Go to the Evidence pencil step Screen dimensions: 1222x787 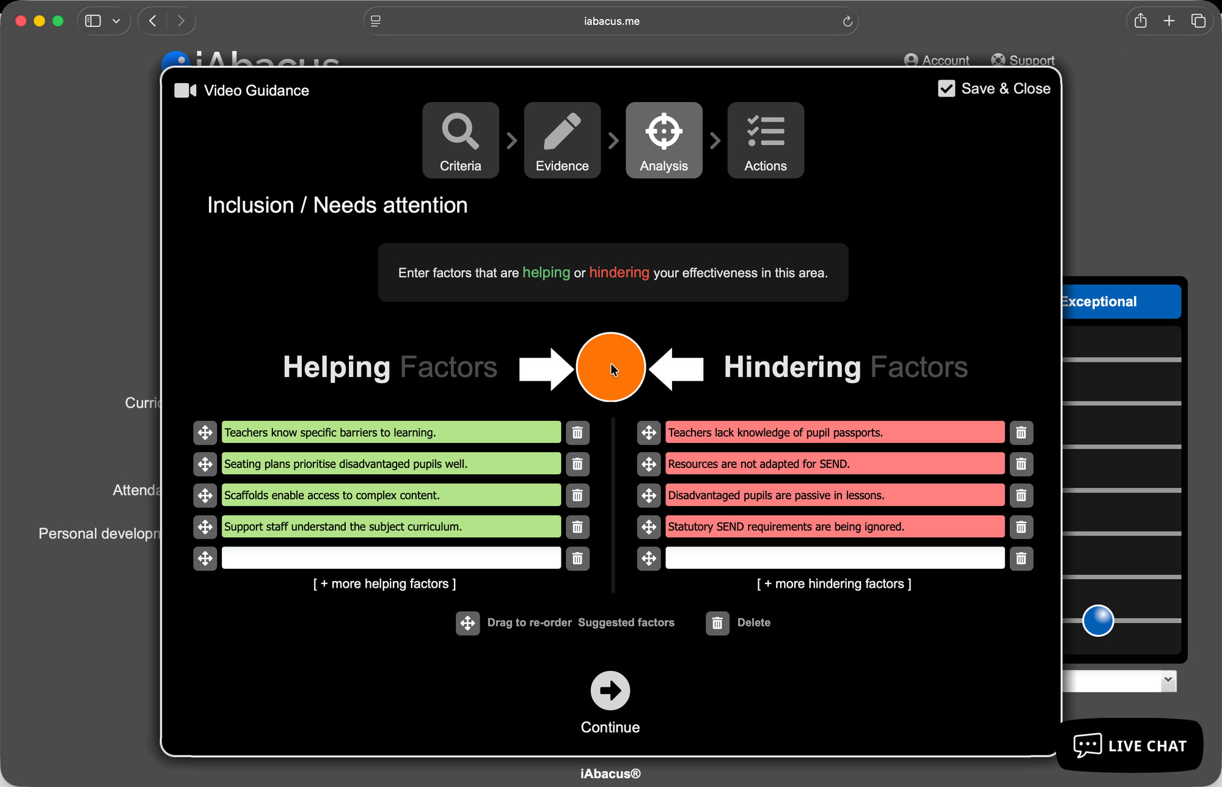point(562,140)
